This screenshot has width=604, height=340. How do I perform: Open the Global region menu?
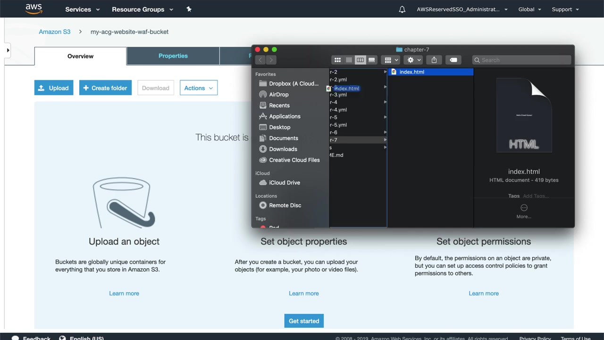(530, 9)
